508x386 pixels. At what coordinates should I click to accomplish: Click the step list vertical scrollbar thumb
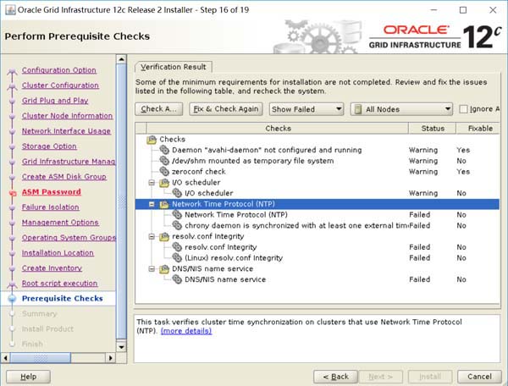[121, 201]
